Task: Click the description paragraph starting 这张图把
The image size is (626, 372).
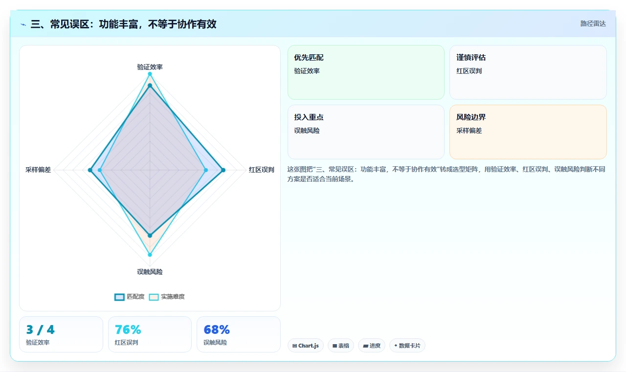Action: point(447,174)
